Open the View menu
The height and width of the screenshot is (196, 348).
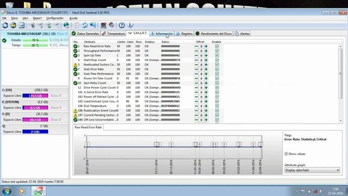(26, 18)
